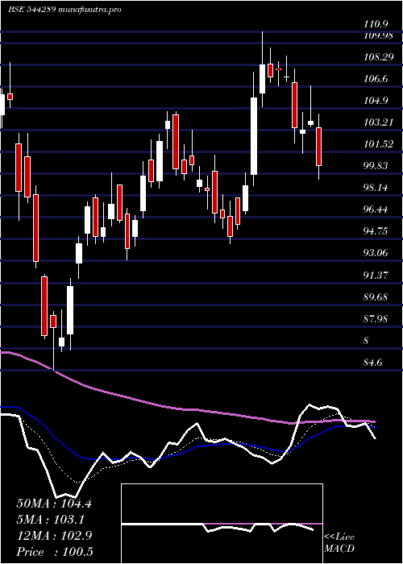Click inside the Live MACD inset chart

(x=222, y=524)
